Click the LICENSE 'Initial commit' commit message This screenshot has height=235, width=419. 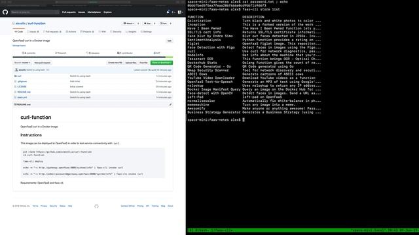point(77,87)
